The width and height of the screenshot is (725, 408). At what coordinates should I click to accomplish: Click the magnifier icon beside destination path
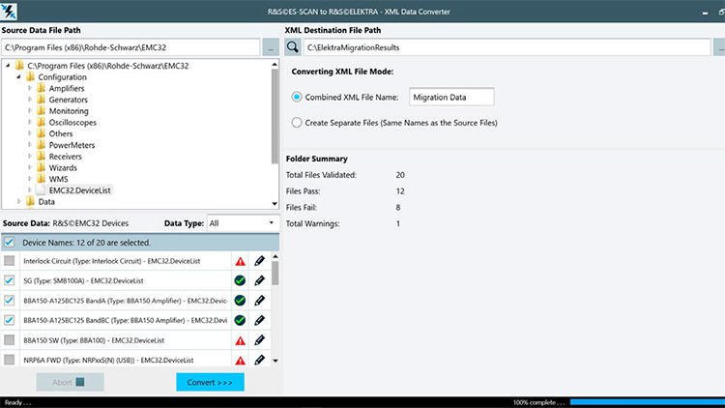(292, 46)
